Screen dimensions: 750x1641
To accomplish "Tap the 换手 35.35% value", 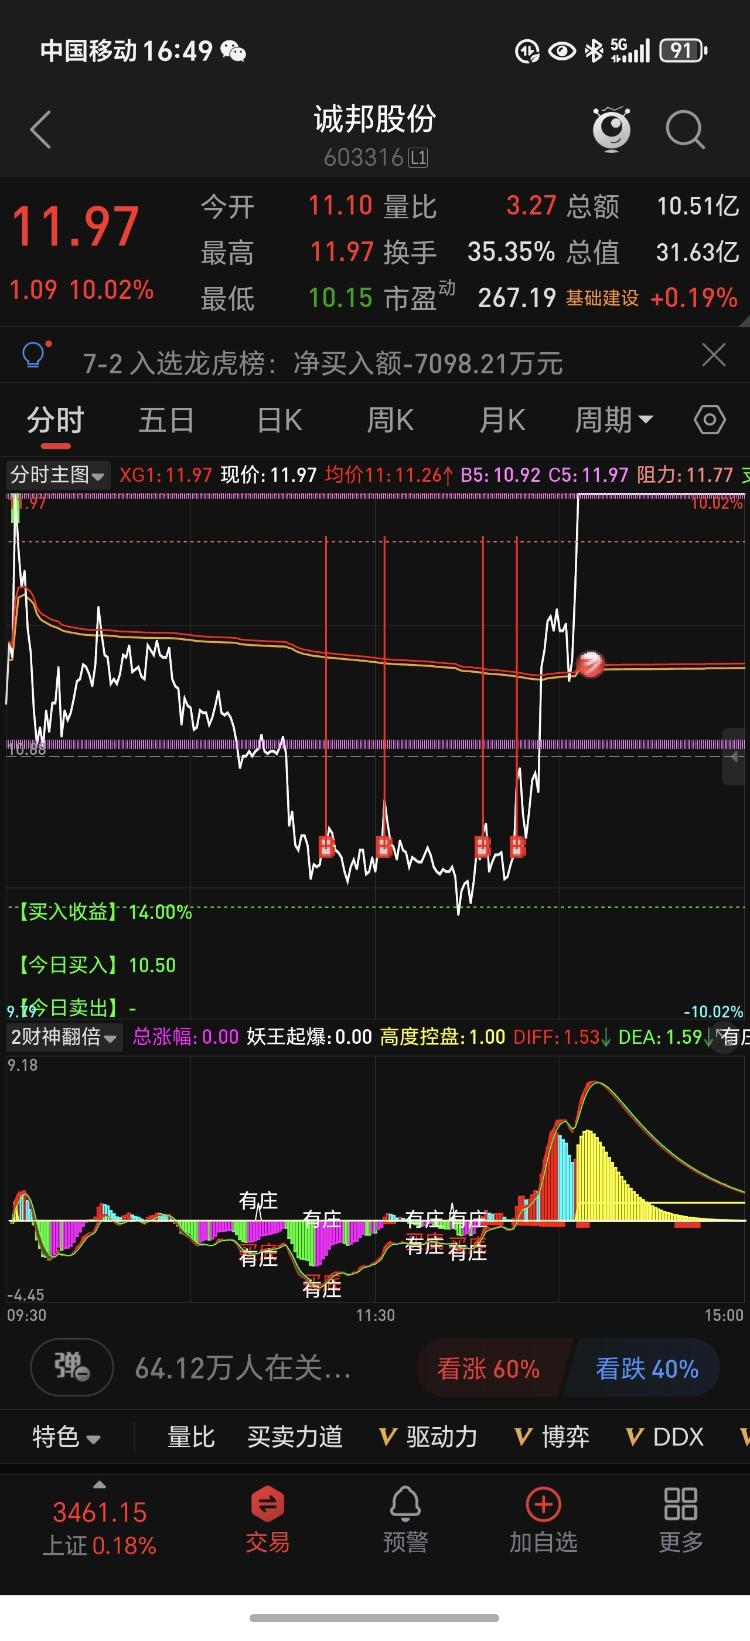I will coord(510,252).
